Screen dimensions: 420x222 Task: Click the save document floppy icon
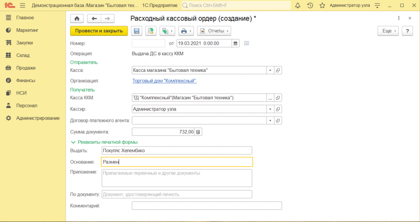click(136, 31)
